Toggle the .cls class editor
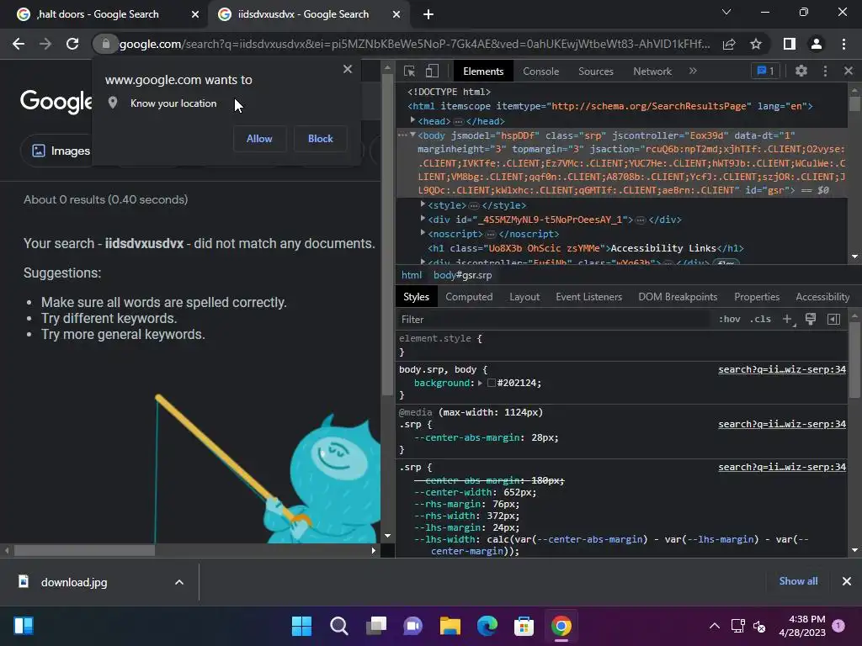Viewport: 862px width, 646px height. click(x=760, y=319)
